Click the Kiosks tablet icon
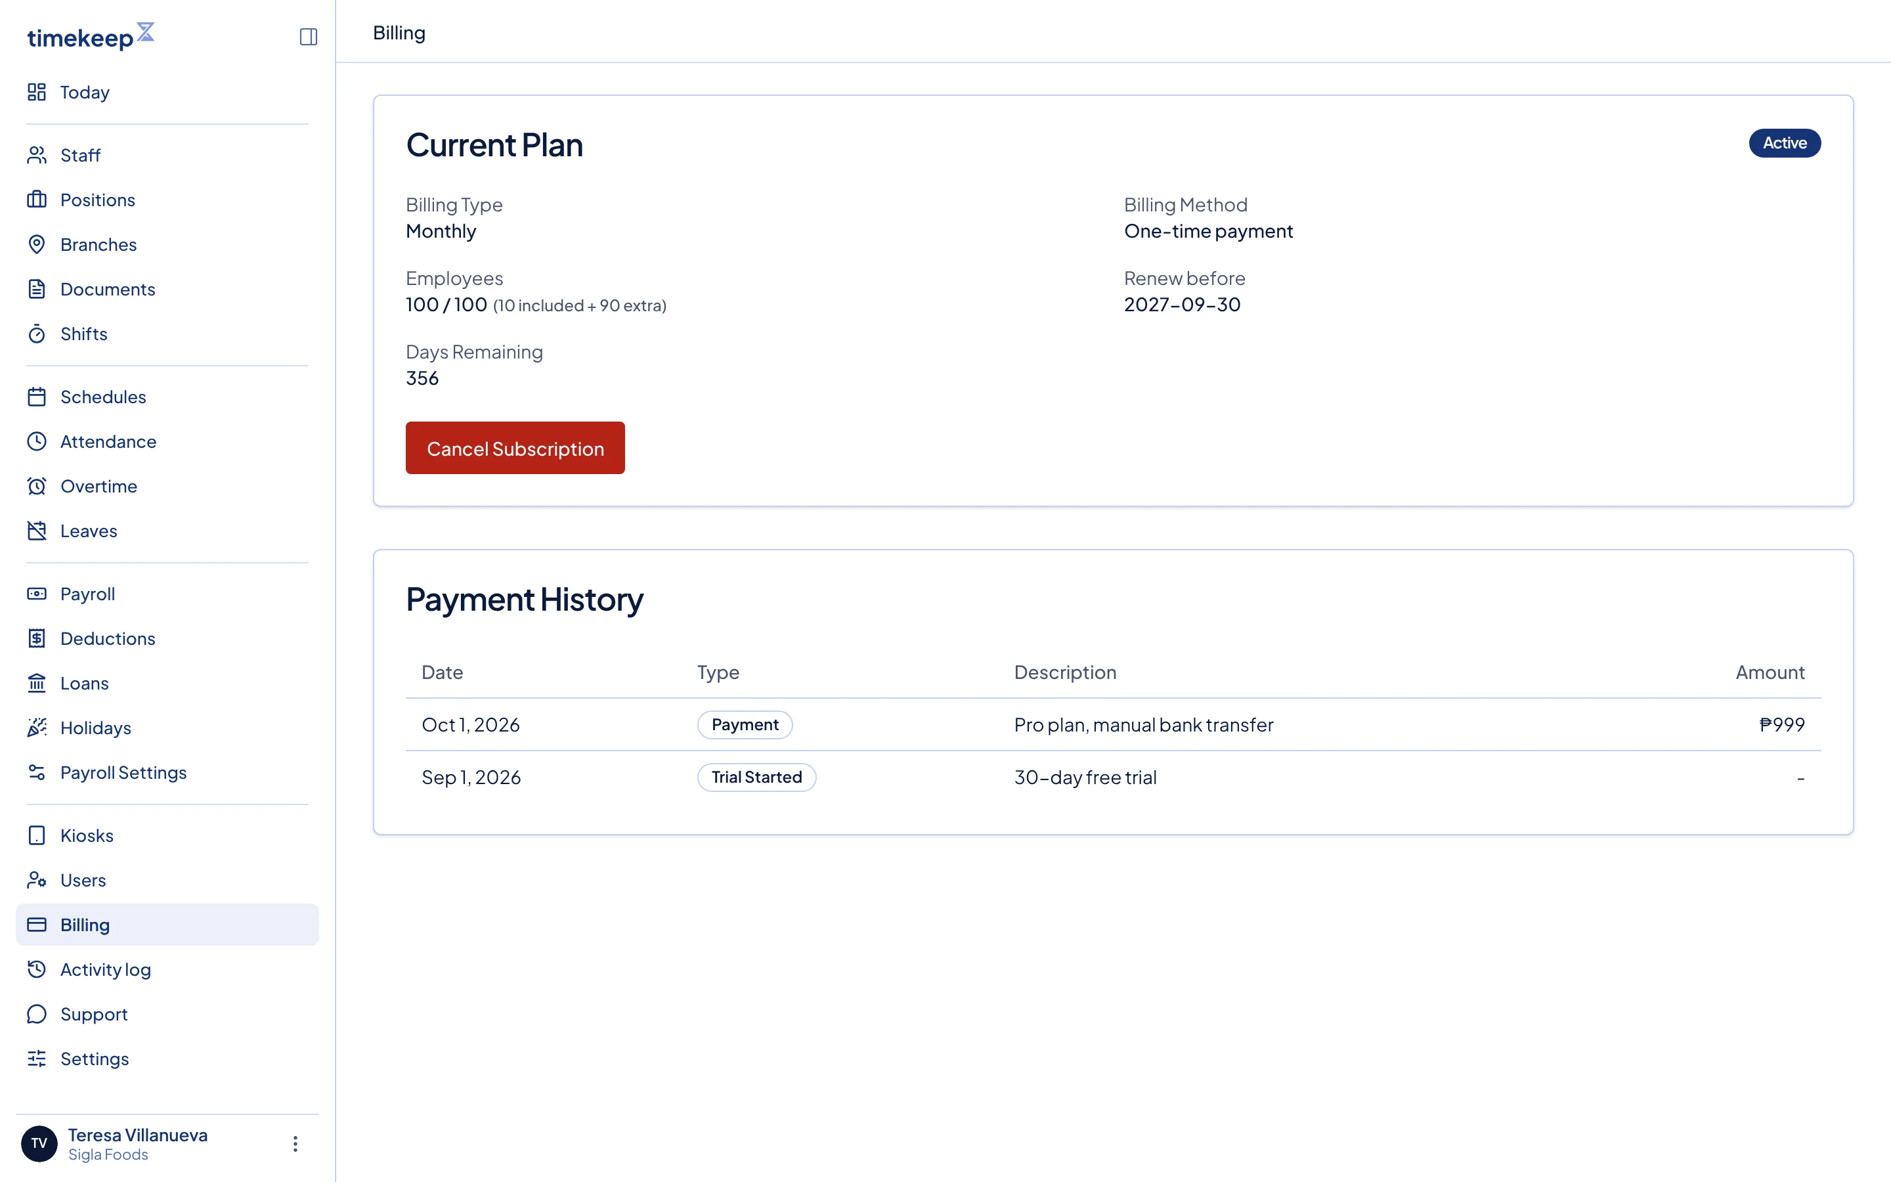The height and width of the screenshot is (1182, 1891). click(x=37, y=835)
